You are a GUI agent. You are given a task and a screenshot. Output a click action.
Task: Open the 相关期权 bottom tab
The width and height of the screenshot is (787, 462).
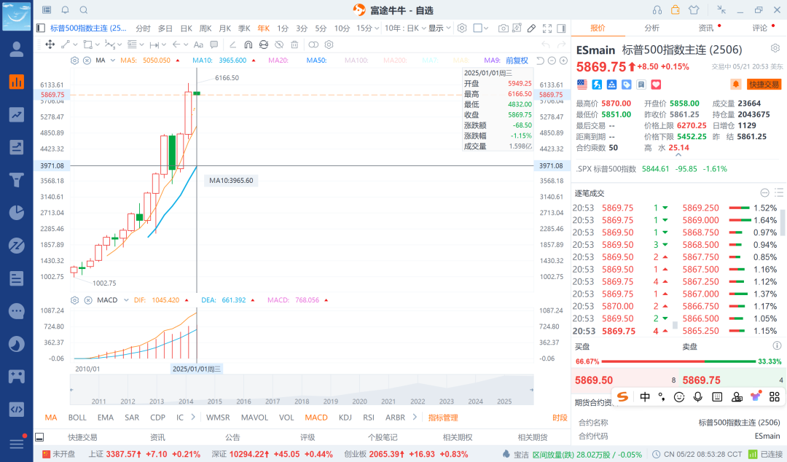coord(458,437)
